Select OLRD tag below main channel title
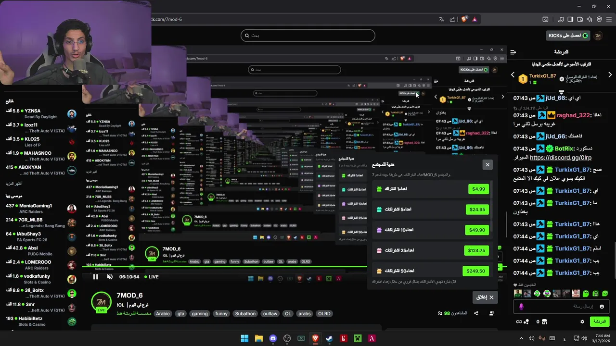Viewport: 616px width, 346px height. (x=324, y=313)
